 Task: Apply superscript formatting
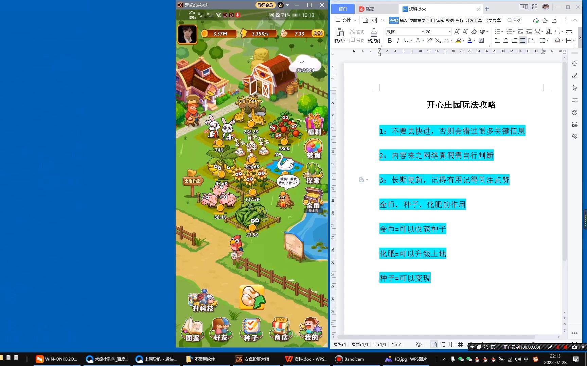[430, 41]
